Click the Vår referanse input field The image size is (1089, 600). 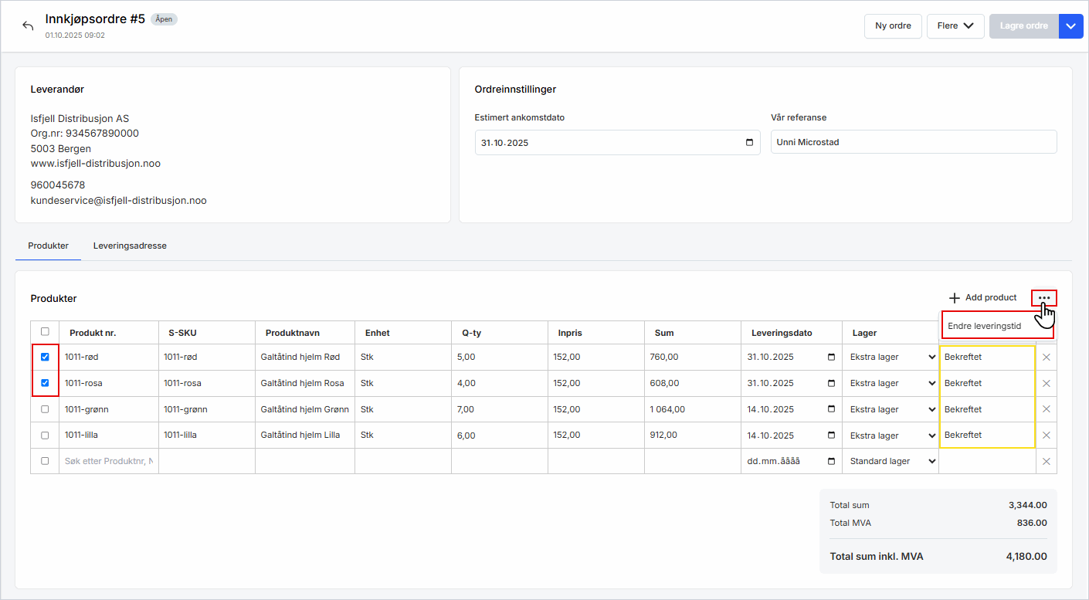tap(913, 142)
